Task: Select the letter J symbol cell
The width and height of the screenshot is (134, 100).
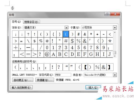Action: click(110, 54)
